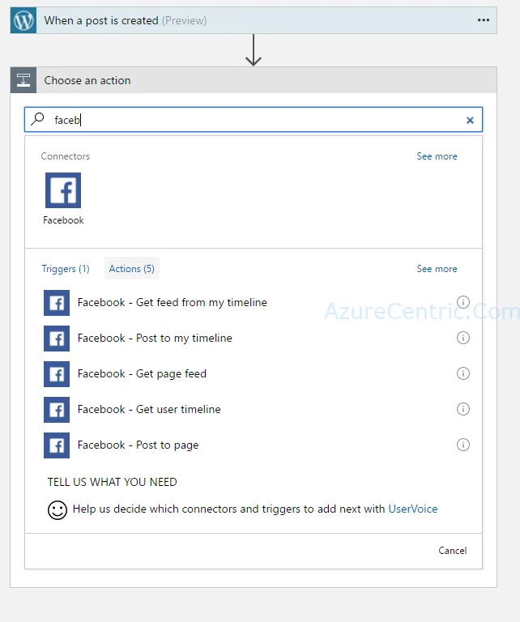Click See more next to Connectors
The width and height of the screenshot is (520, 622).
[437, 156]
